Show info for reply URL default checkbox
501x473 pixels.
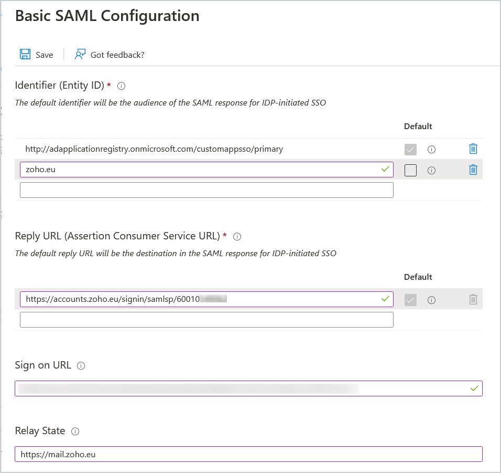(431, 300)
